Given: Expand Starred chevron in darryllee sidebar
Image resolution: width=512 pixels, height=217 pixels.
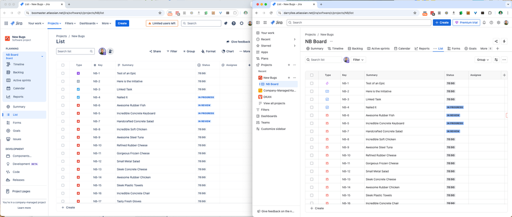Looking at the screenshot, I should pos(295,46).
